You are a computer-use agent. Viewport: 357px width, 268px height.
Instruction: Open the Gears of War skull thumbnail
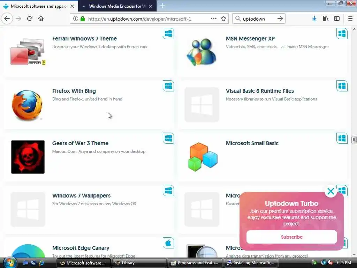(x=28, y=157)
